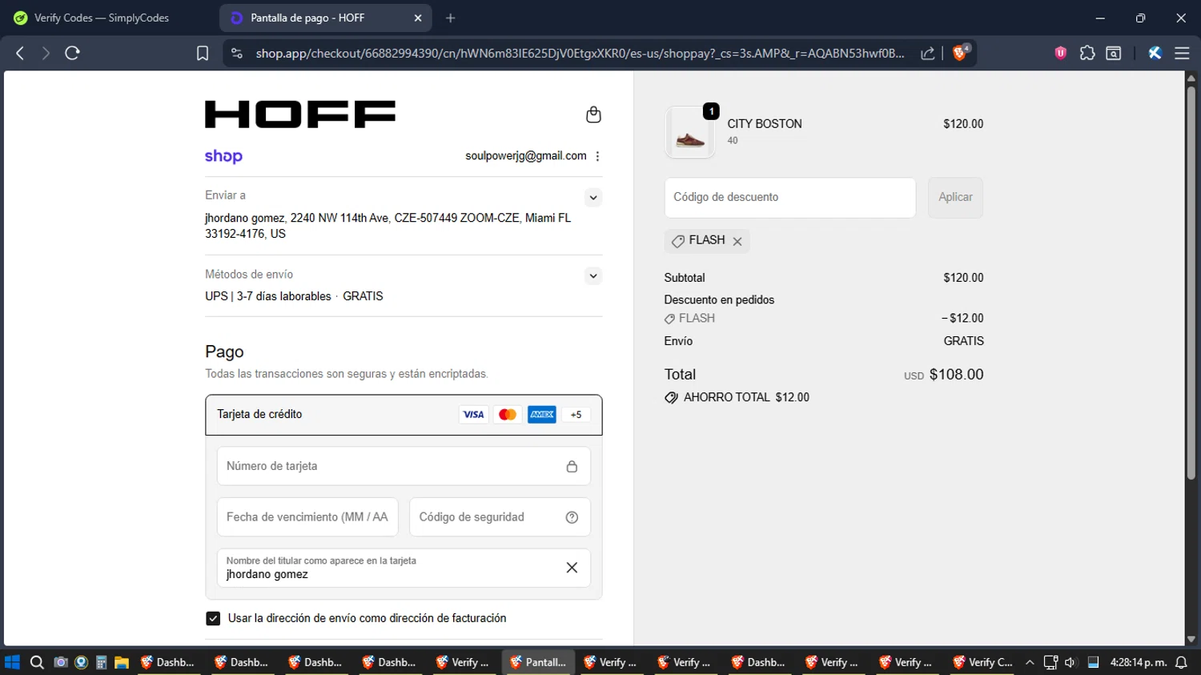This screenshot has height=675, width=1201.
Task: Click the security code help question icon
Action: click(x=572, y=517)
